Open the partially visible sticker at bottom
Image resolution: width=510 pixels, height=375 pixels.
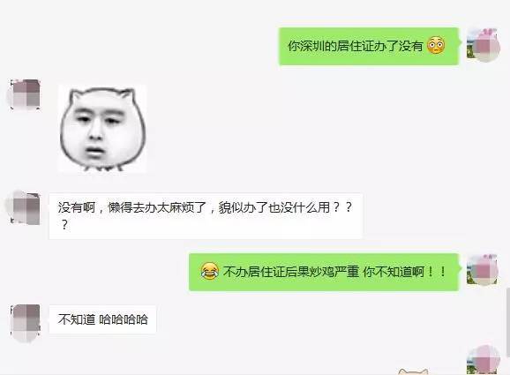(413, 371)
